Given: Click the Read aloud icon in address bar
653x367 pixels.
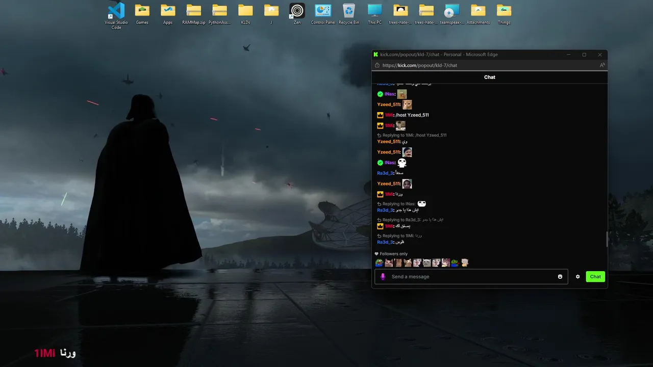Looking at the screenshot, I should pyautogui.click(x=602, y=65).
